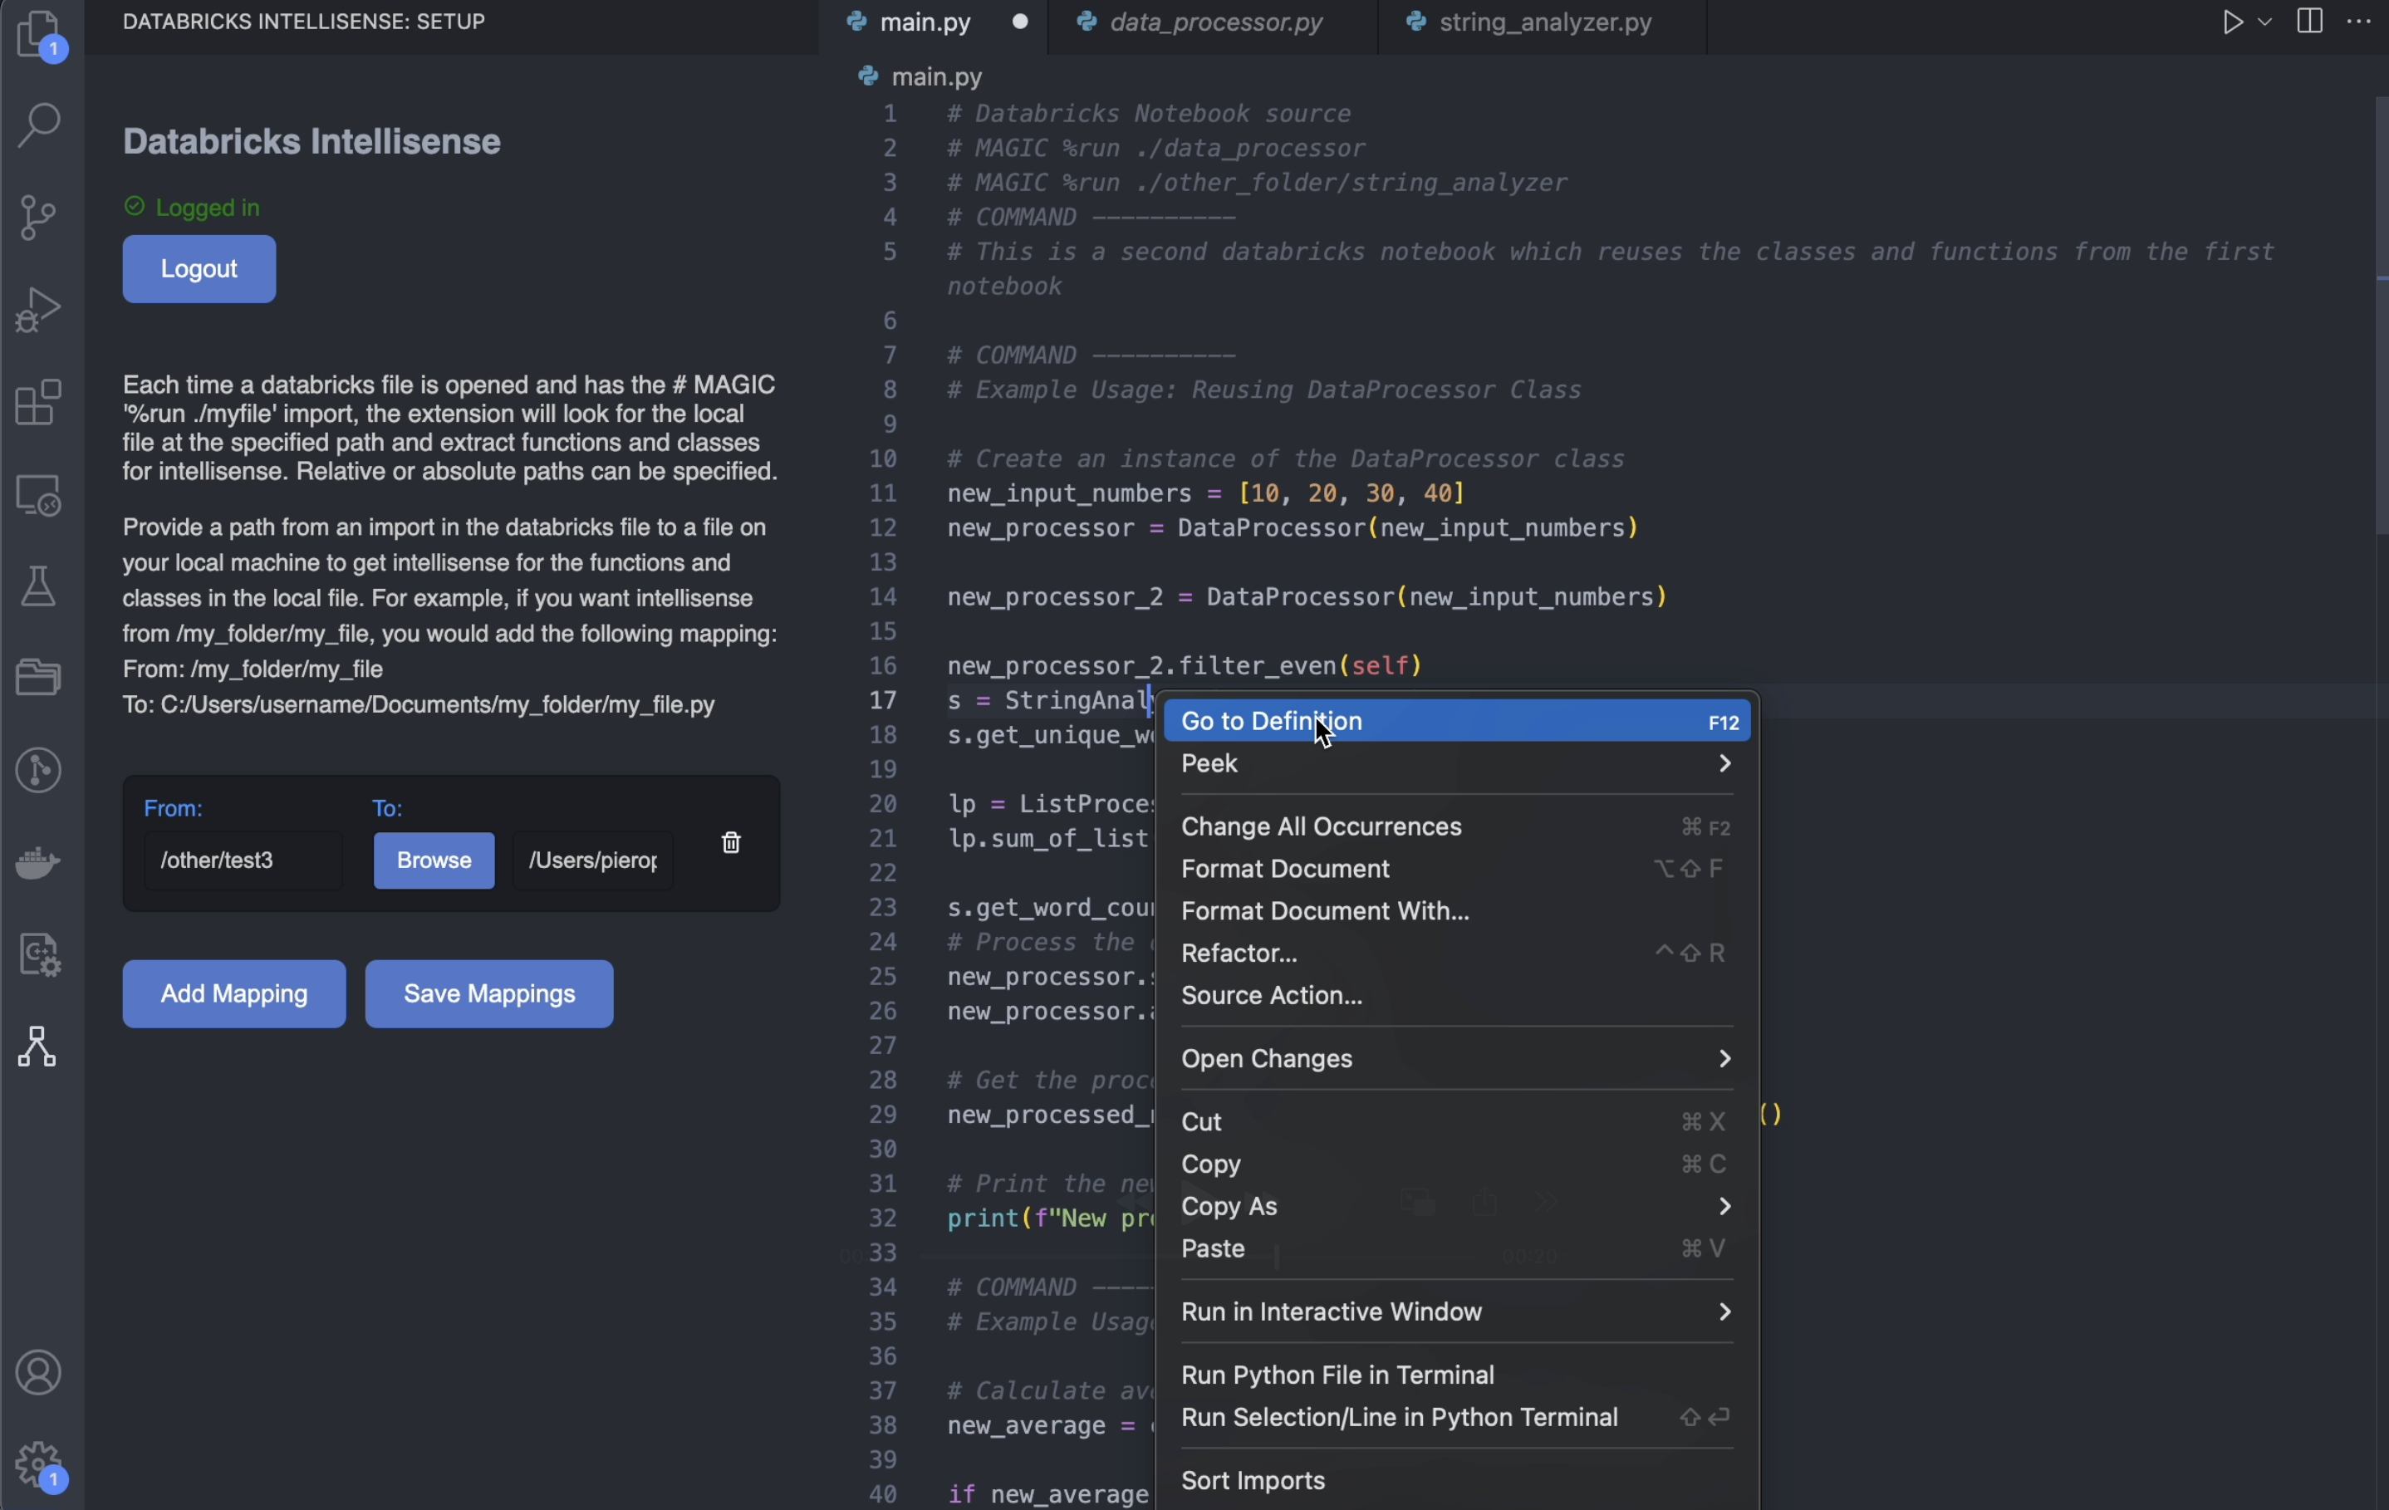Click the Save Mappings button
Image resolution: width=2389 pixels, height=1510 pixels.
click(489, 993)
